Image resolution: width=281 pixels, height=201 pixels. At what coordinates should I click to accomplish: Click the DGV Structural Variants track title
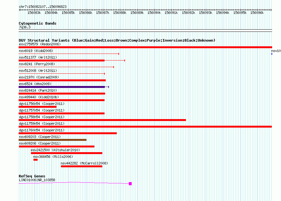click(x=117, y=40)
